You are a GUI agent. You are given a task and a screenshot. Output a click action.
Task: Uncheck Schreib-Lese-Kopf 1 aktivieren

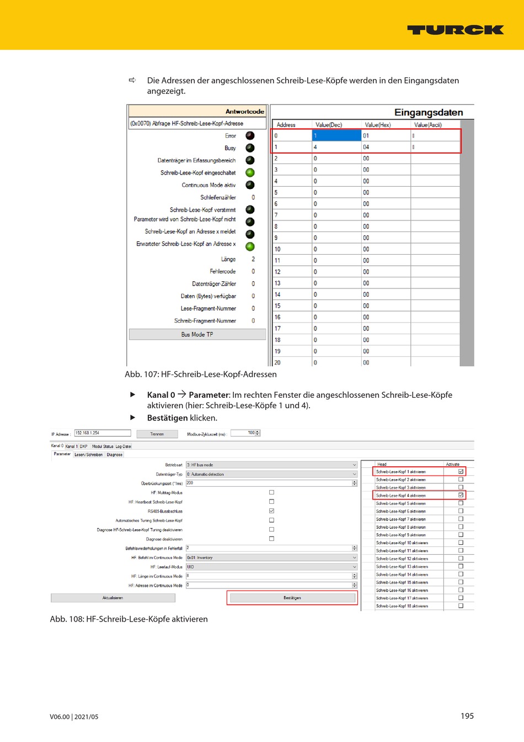461,471
